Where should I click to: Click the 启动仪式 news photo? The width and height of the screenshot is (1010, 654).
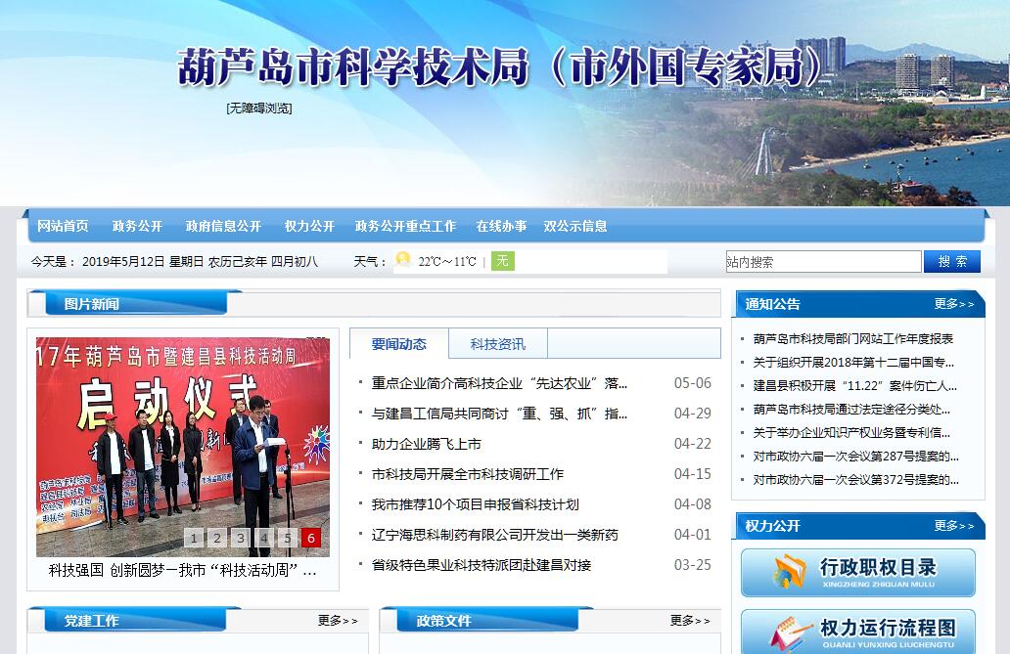click(x=183, y=447)
